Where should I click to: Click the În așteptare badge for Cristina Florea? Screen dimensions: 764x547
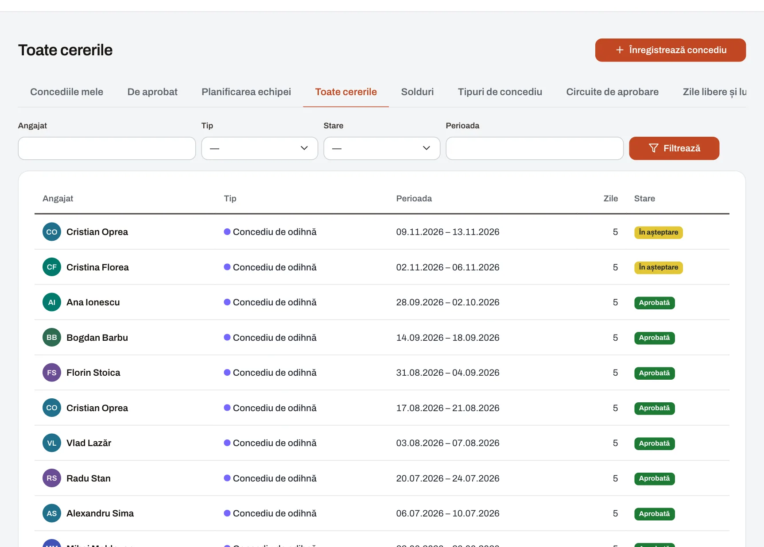659,267
